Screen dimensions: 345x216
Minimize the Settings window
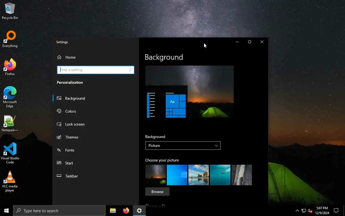point(237,42)
